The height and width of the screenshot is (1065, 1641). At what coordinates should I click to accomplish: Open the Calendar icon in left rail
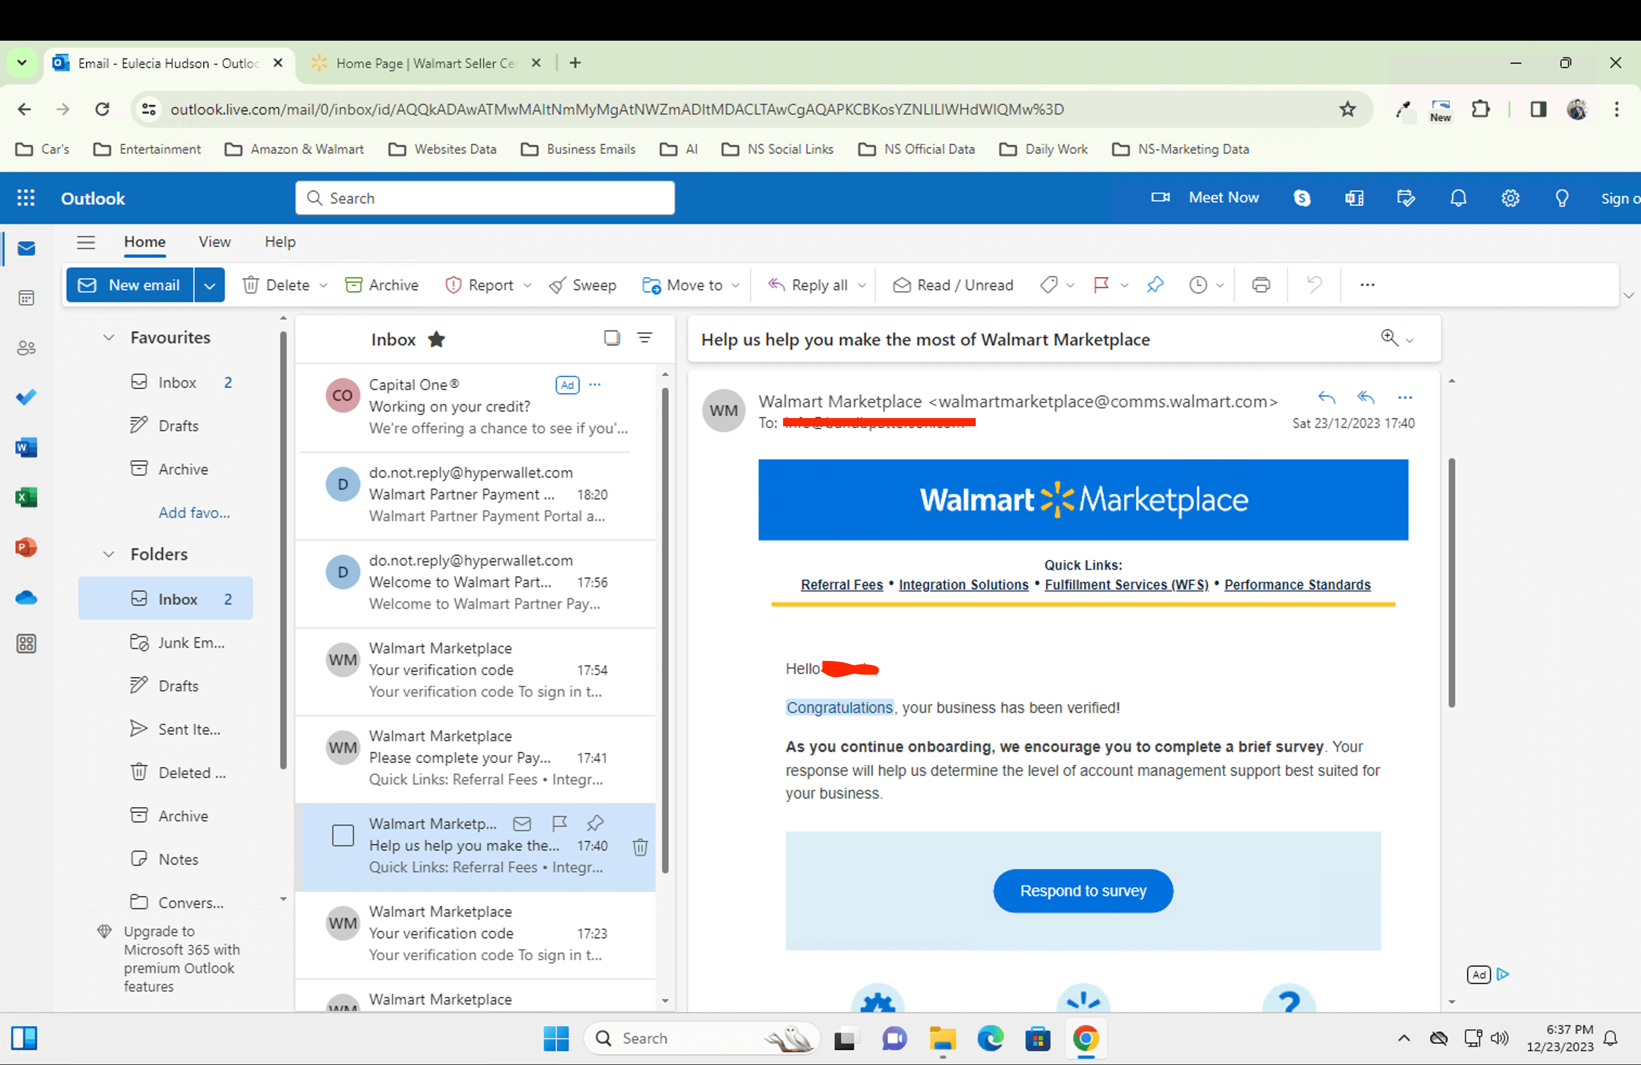[26, 298]
